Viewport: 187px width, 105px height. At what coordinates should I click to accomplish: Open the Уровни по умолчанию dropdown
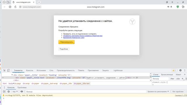coord(158,92)
